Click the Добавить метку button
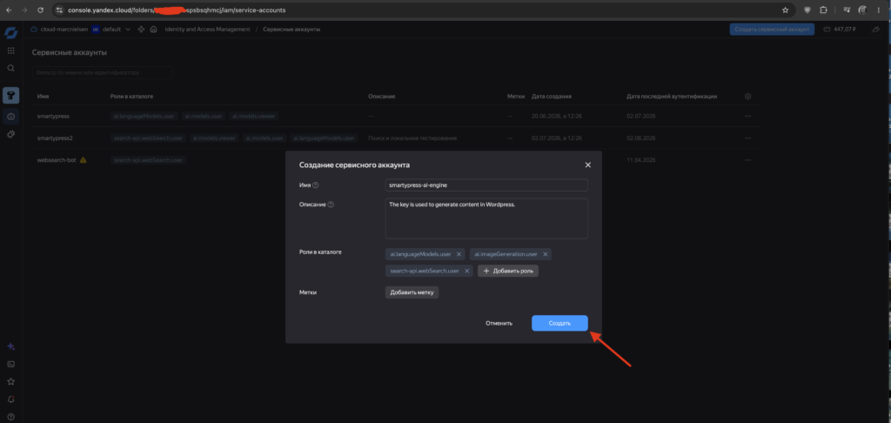This screenshot has height=423, width=891. coord(412,292)
